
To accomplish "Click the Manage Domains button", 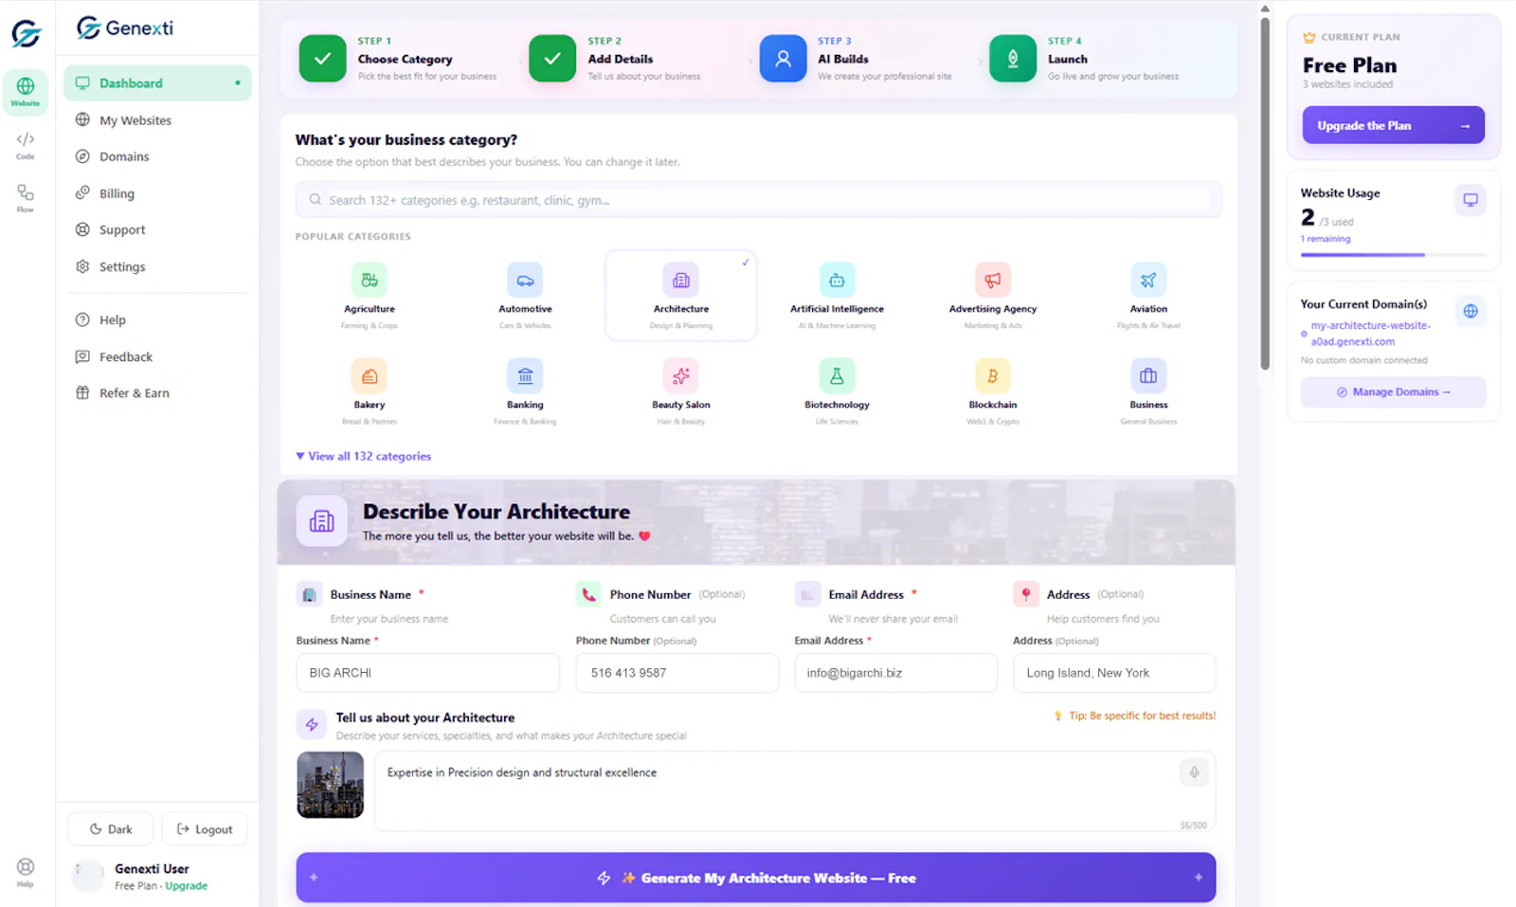I will pos(1393,392).
